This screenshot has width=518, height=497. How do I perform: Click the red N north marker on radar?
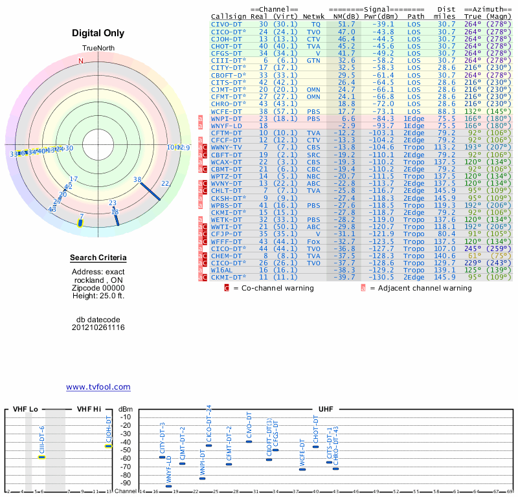[81, 61]
